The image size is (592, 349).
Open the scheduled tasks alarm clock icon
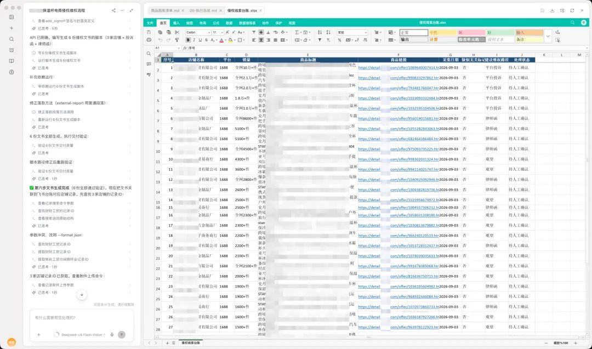12,50
